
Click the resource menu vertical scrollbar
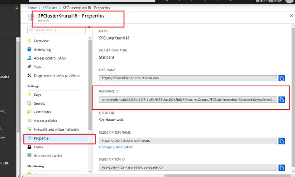90,85
